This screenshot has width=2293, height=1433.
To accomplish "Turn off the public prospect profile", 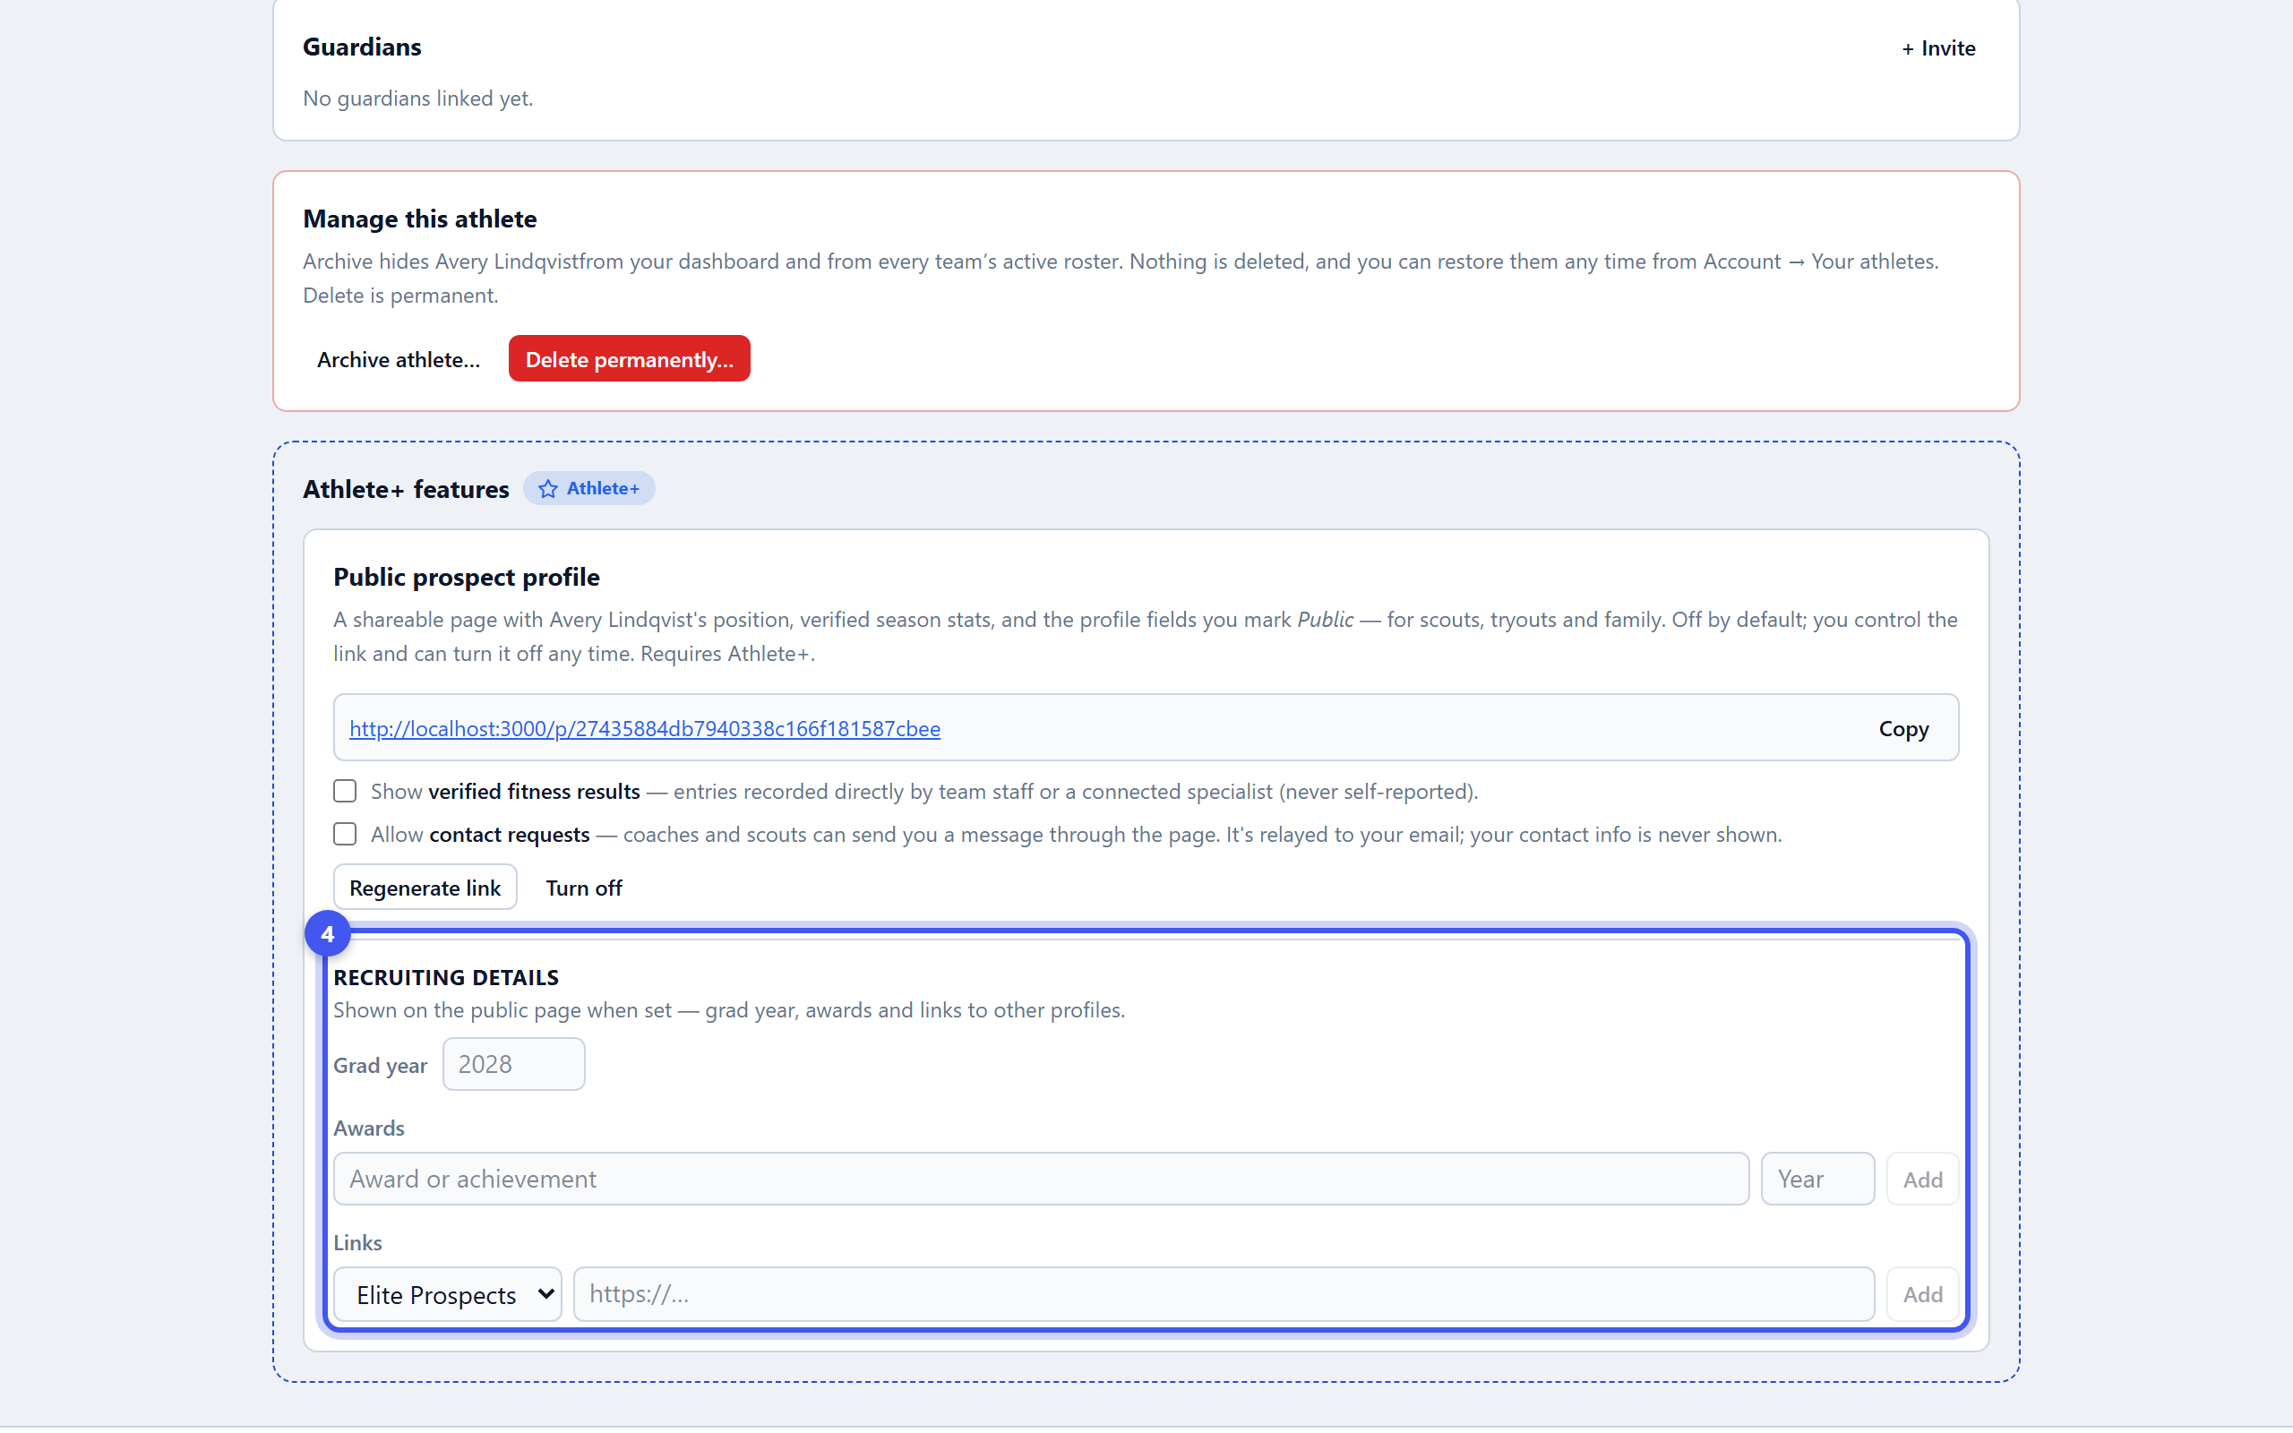I will click(584, 887).
